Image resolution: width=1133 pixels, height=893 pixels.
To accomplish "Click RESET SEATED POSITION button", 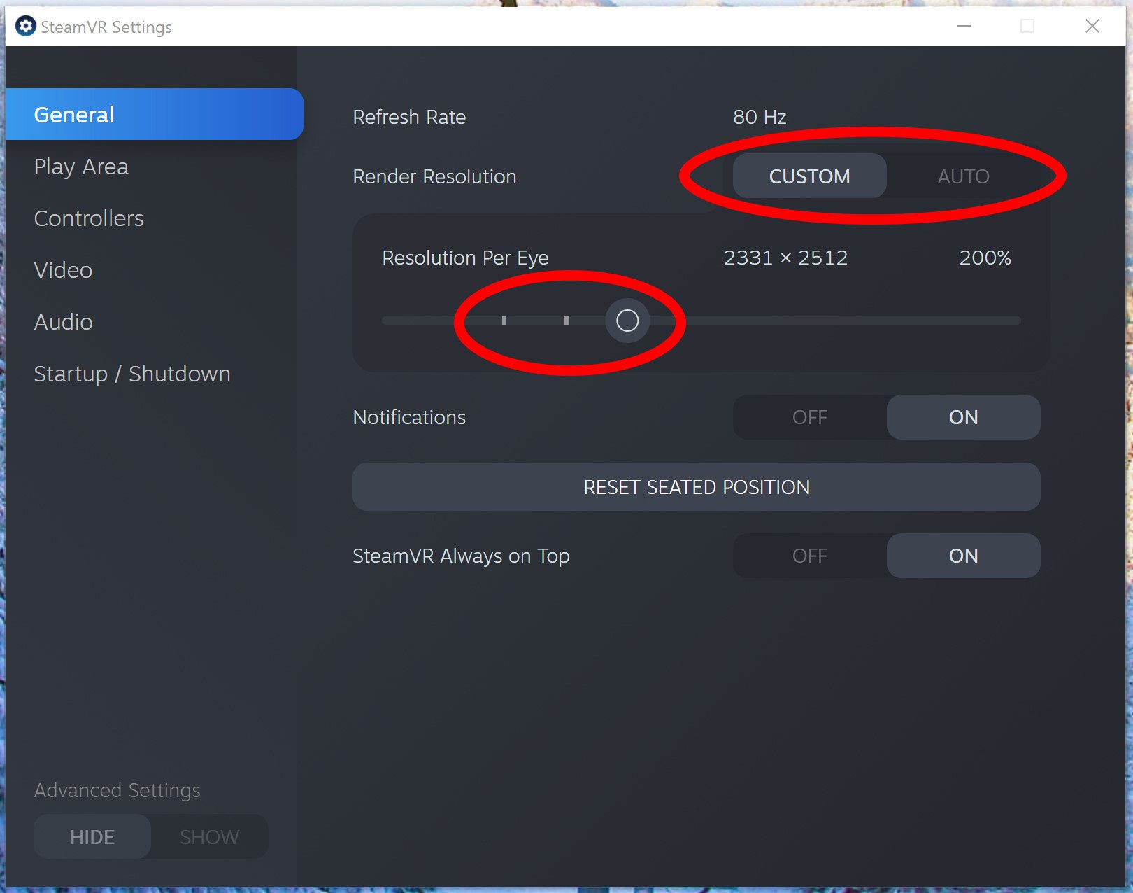I will point(697,487).
